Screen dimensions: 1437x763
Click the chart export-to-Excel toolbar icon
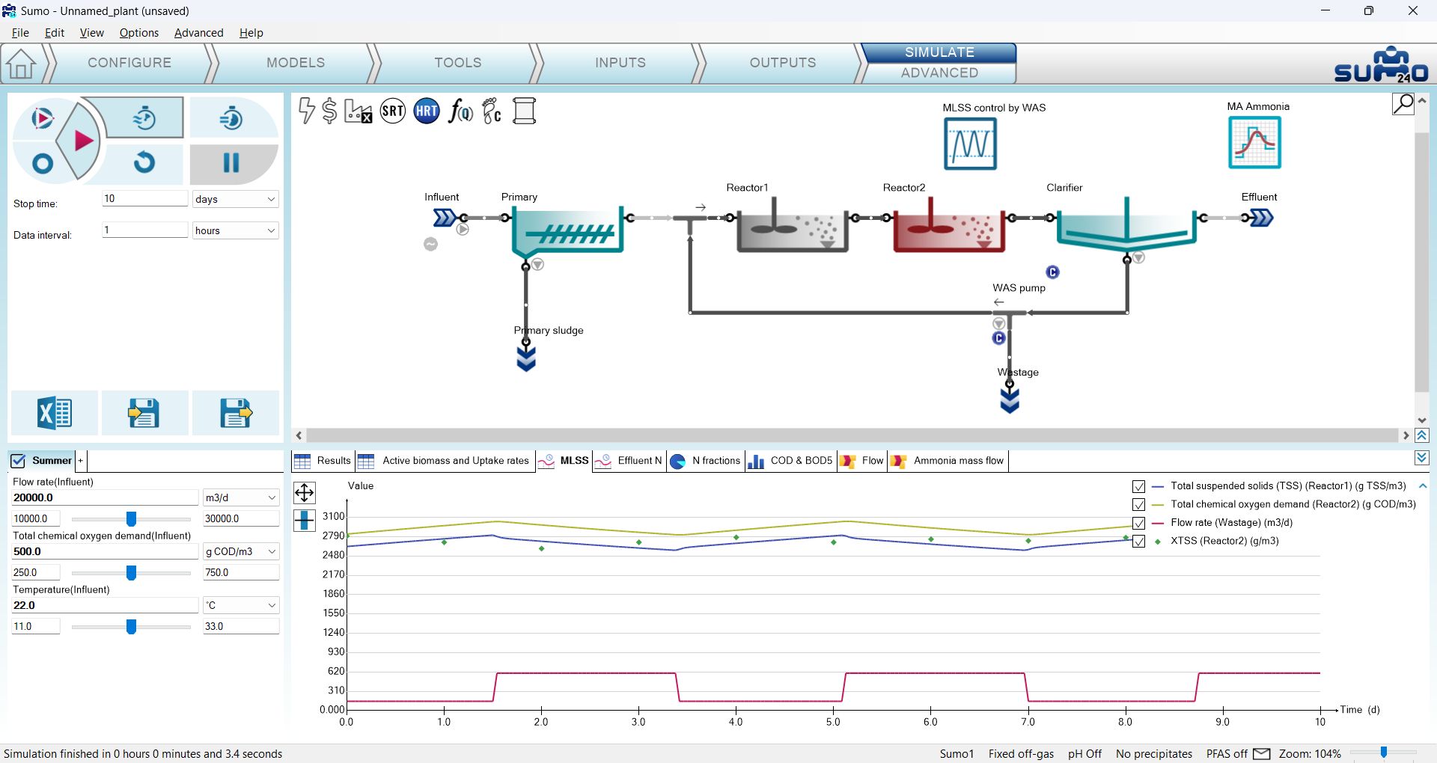[x=358, y=111]
